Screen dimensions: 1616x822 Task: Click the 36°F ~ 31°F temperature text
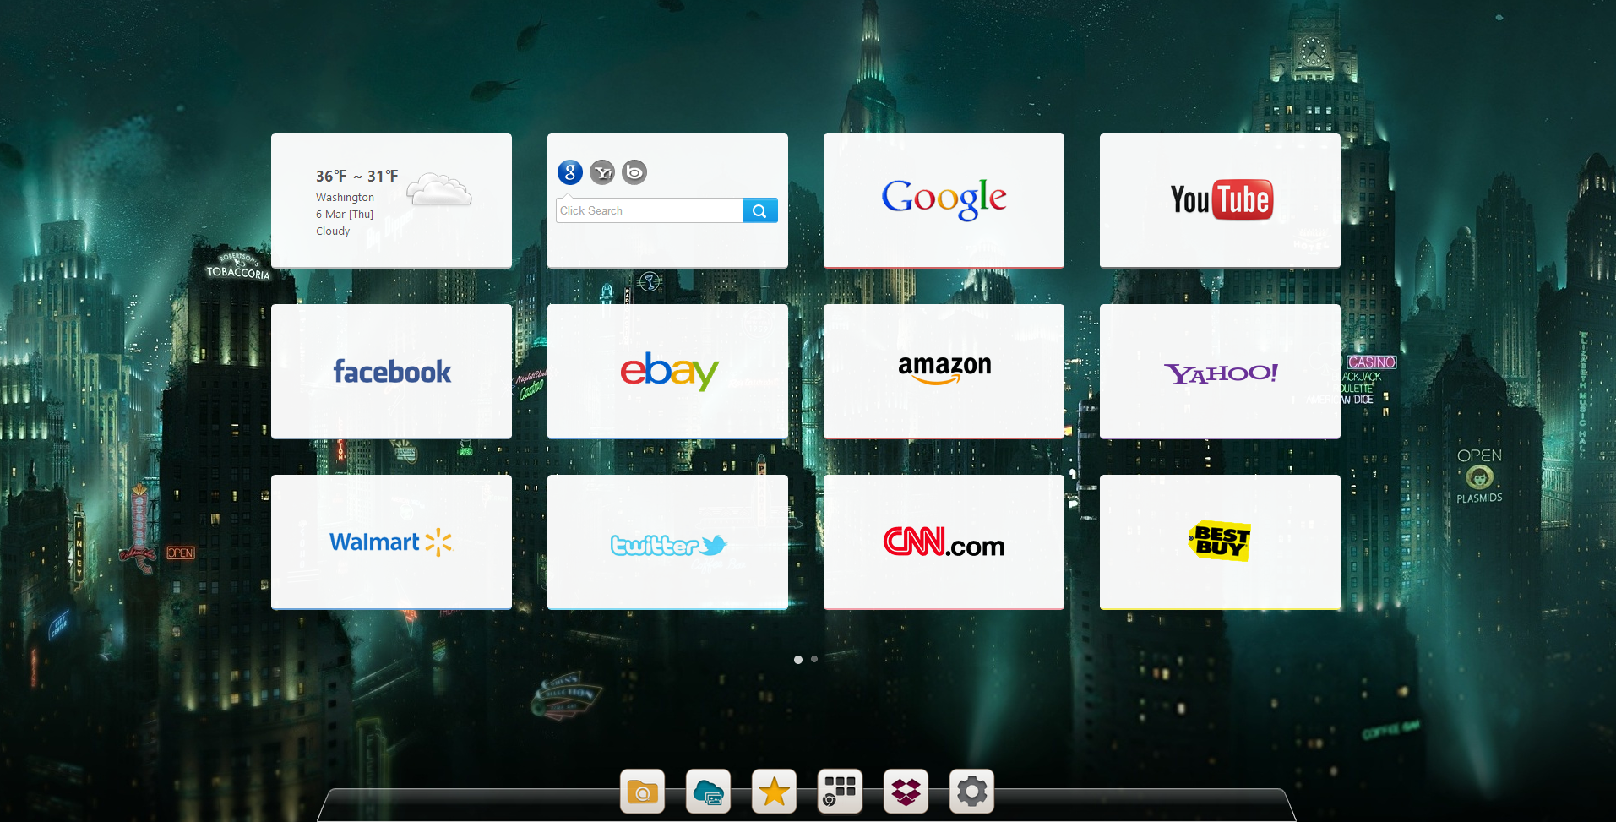click(x=356, y=177)
